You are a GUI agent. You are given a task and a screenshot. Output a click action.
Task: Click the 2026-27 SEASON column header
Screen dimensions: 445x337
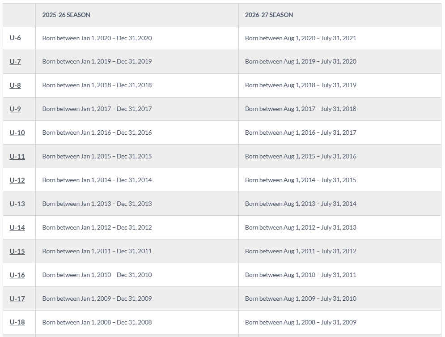pos(269,15)
